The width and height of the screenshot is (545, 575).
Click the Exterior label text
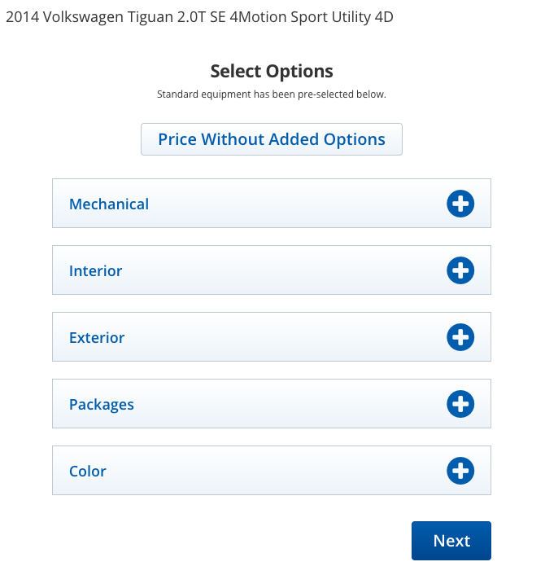(x=97, y=337)
